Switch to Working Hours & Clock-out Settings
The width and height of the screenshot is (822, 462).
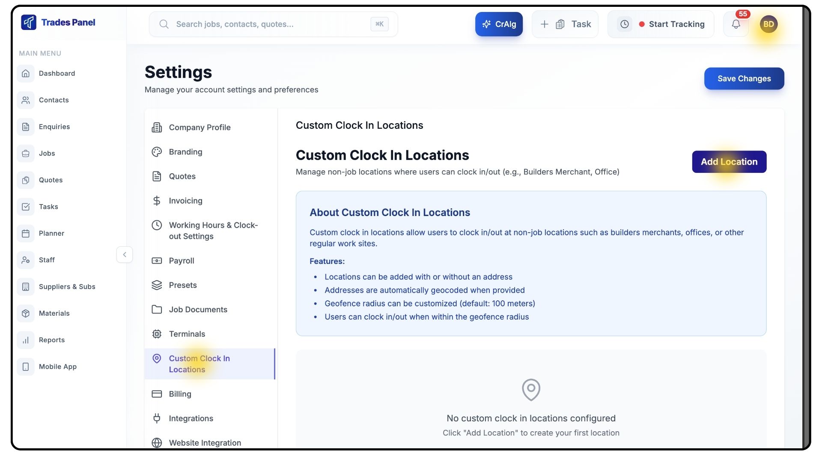coord(213,231)
